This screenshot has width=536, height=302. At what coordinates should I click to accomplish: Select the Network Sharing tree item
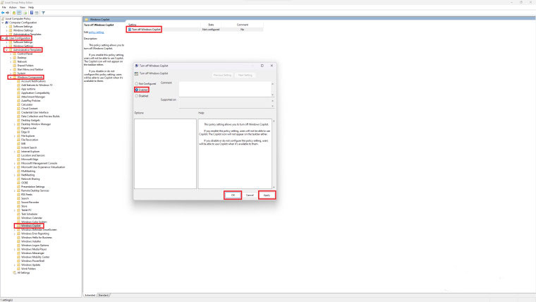(x=30, y=179)
